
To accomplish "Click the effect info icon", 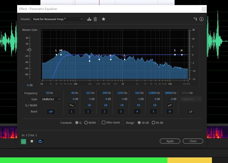I will coord(201,19).
